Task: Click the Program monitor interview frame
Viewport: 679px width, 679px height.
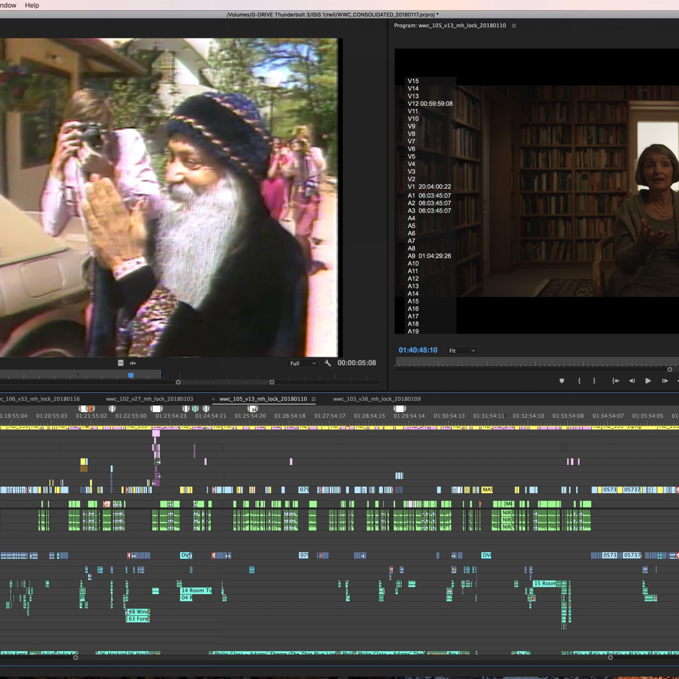Action: pyautogui.click(x=537, y=191)
